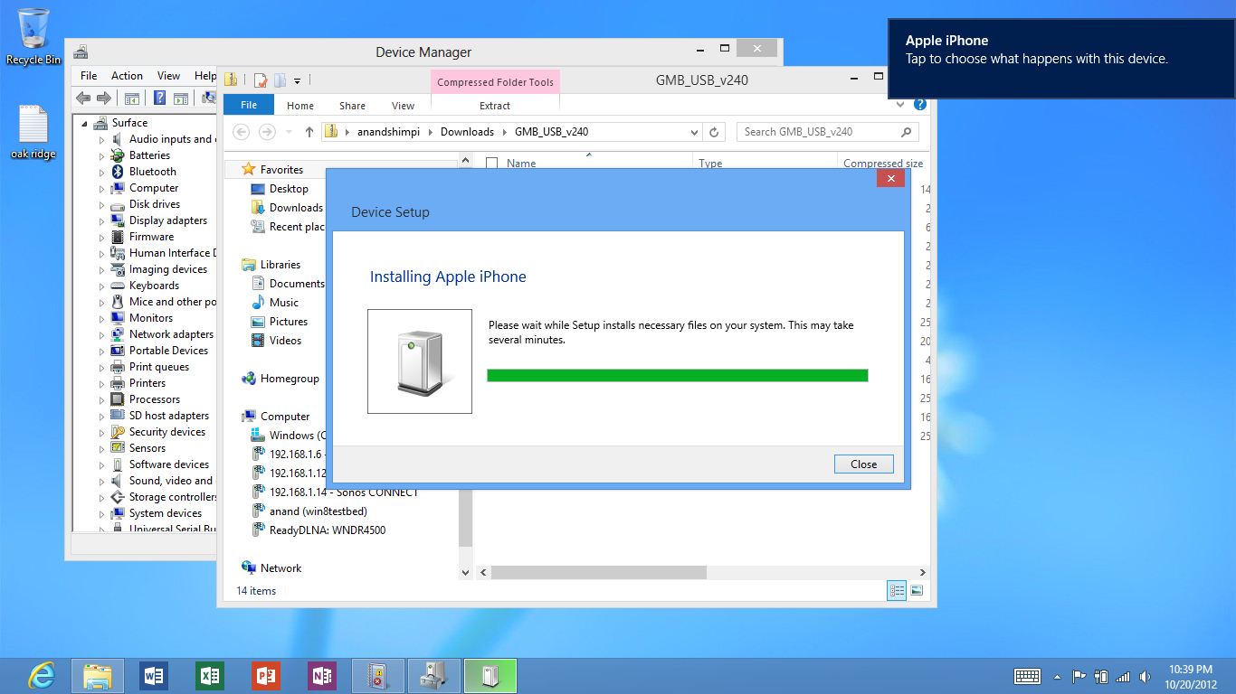Open Action menu in Device Manager
The image size is (1236, 694).
coord(127,76)
